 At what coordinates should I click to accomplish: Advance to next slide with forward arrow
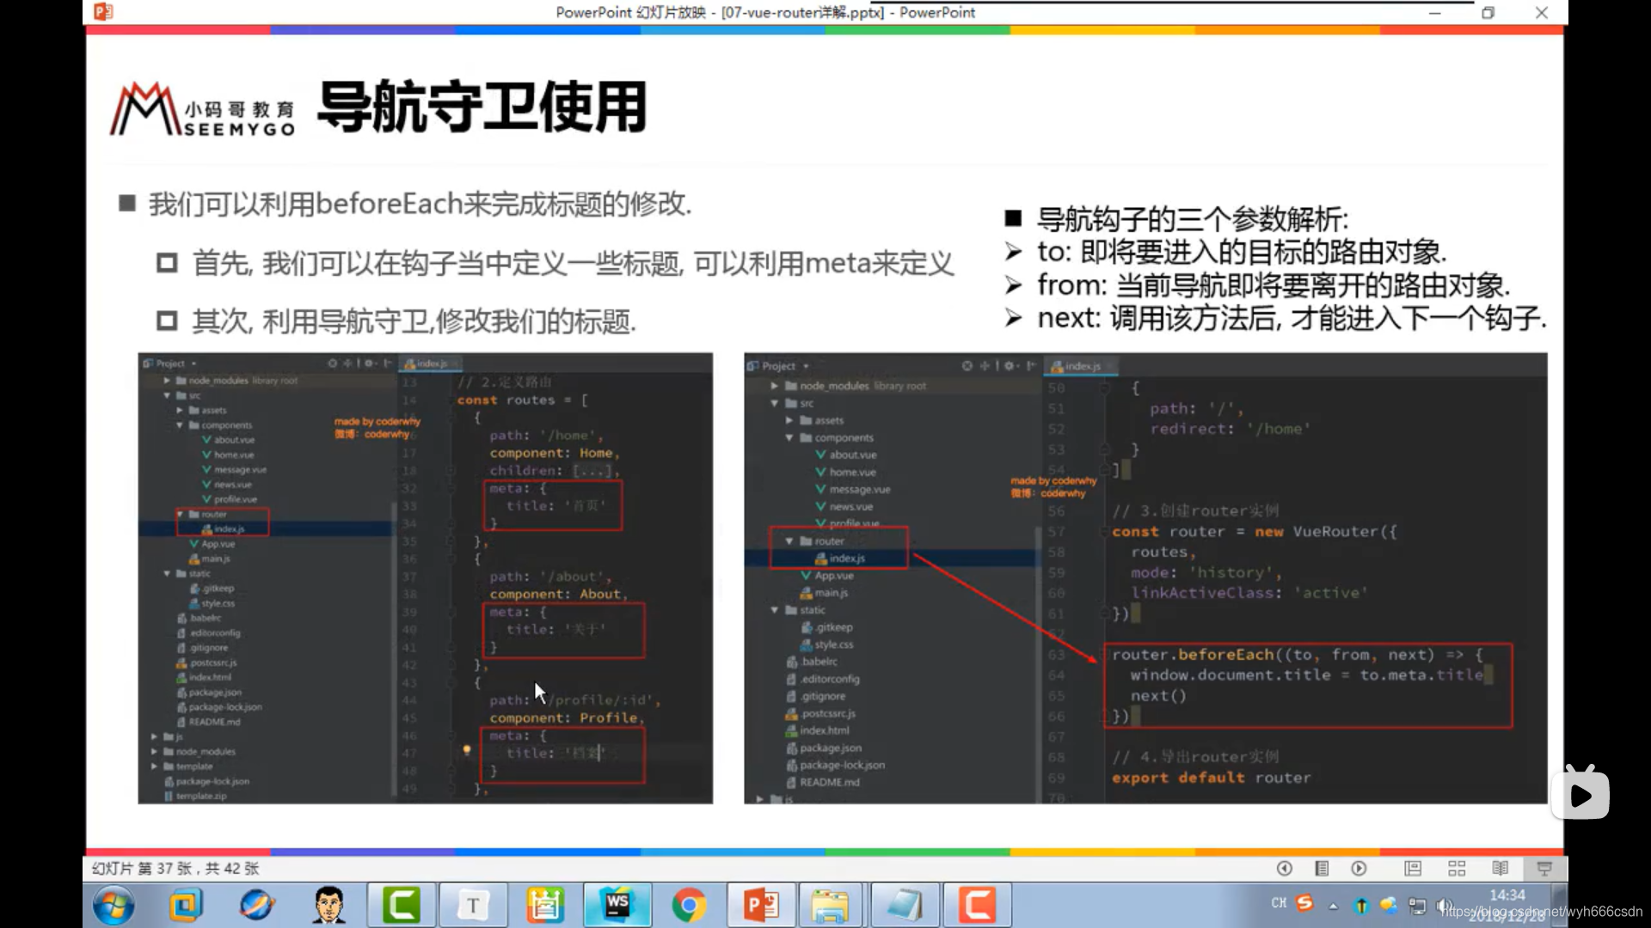1359,869
